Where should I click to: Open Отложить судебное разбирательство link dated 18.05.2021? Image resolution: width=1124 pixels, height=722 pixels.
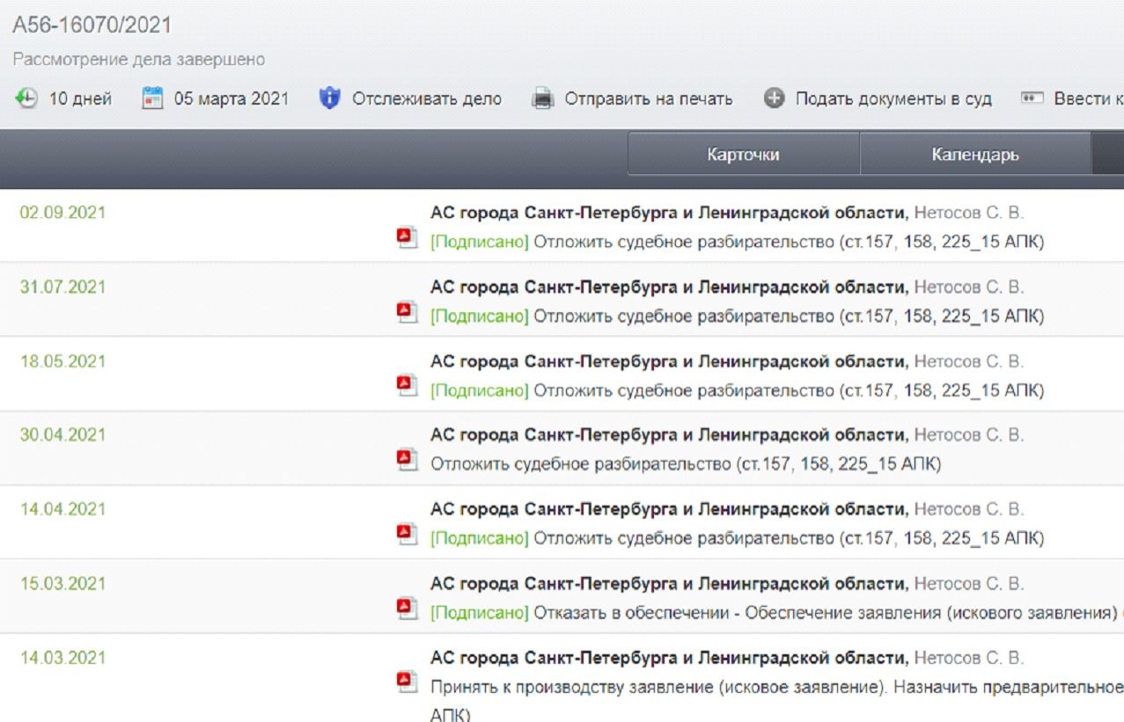tap(789, 390)
